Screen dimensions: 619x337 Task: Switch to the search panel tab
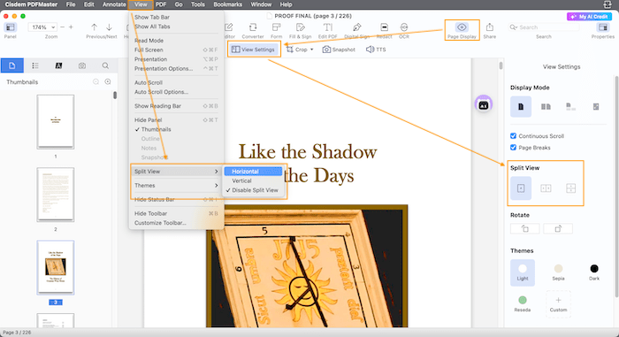[x=105, y=65]
